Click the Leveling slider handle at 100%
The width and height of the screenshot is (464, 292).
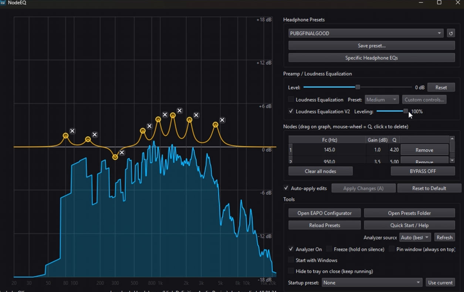pos(406,111)
